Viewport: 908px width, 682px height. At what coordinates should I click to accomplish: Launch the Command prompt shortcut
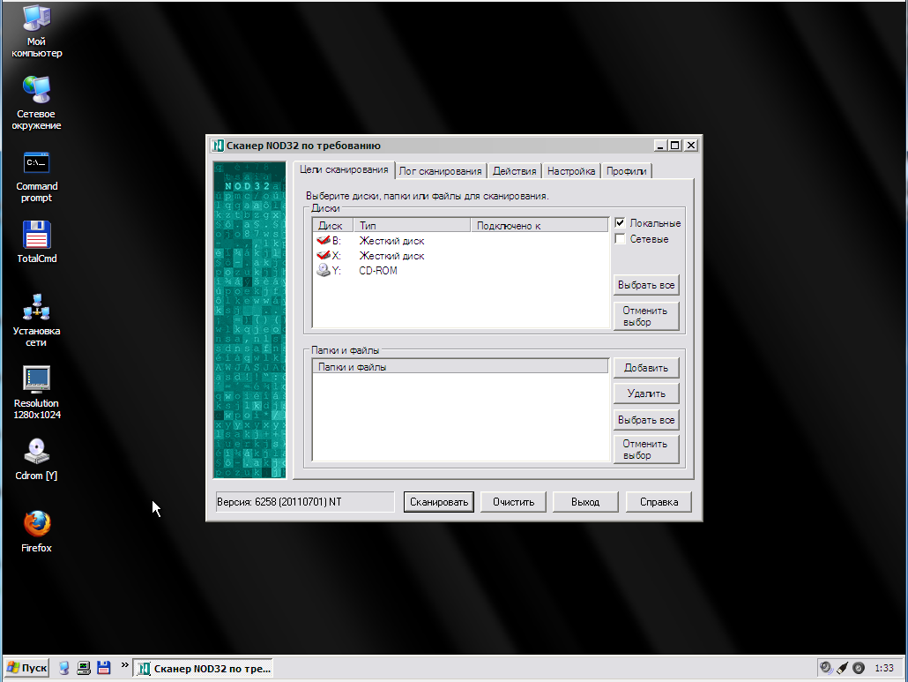36,163
